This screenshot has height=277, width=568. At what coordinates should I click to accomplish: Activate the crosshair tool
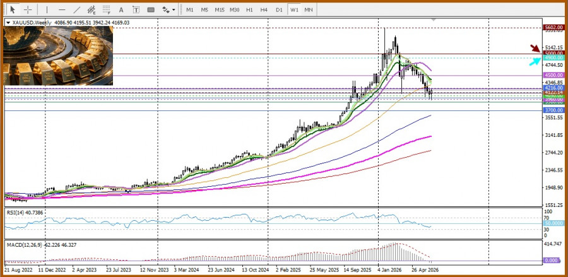[x=28, y=9]
